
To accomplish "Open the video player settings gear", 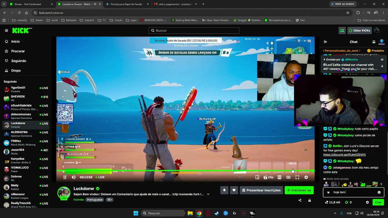I will 306,177.
